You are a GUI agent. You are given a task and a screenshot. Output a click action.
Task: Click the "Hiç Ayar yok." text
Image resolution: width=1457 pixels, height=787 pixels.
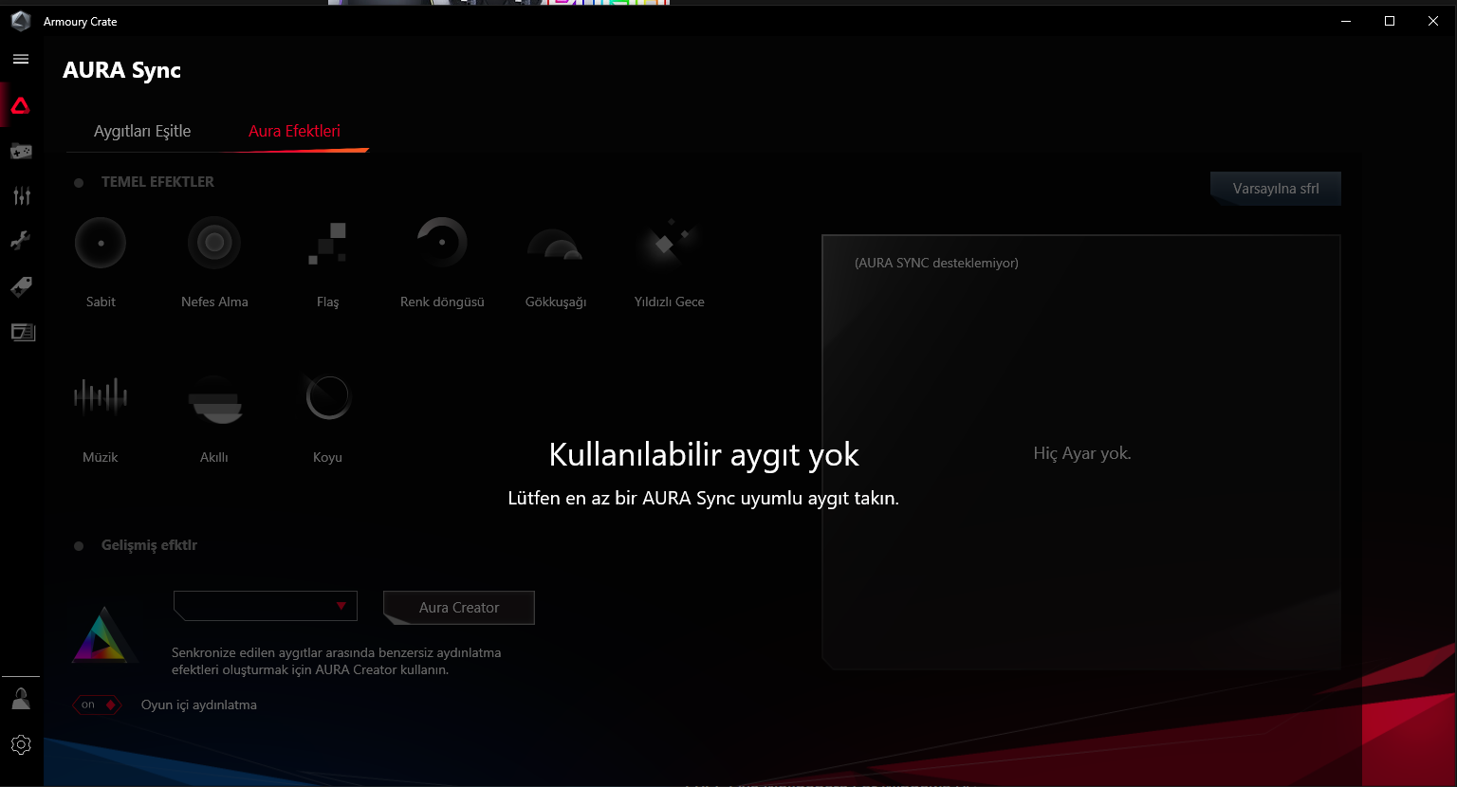pos(1082,453)
